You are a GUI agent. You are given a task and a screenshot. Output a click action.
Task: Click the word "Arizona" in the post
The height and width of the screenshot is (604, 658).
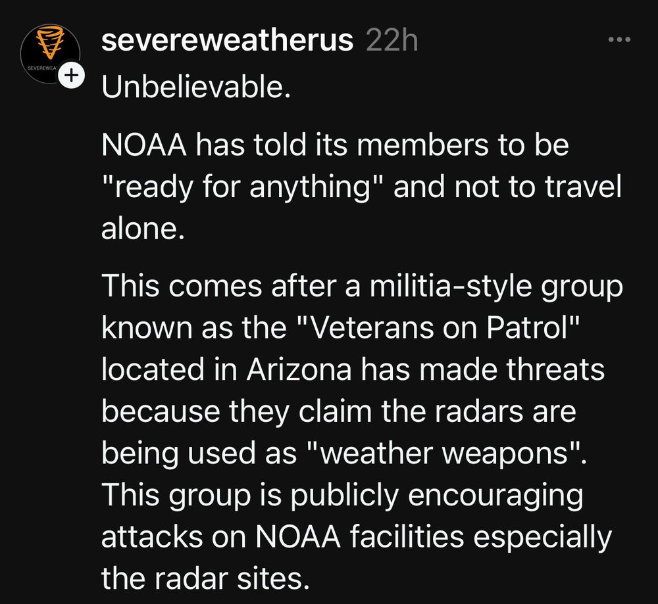click(299, 369)
